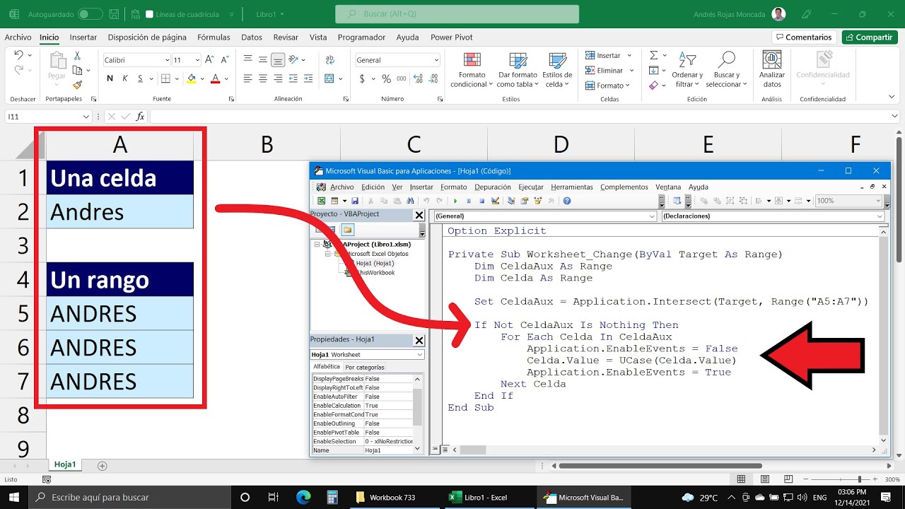Toggle underline S formatting
This screenshot has width=905, height=509.
coord(141,78)
